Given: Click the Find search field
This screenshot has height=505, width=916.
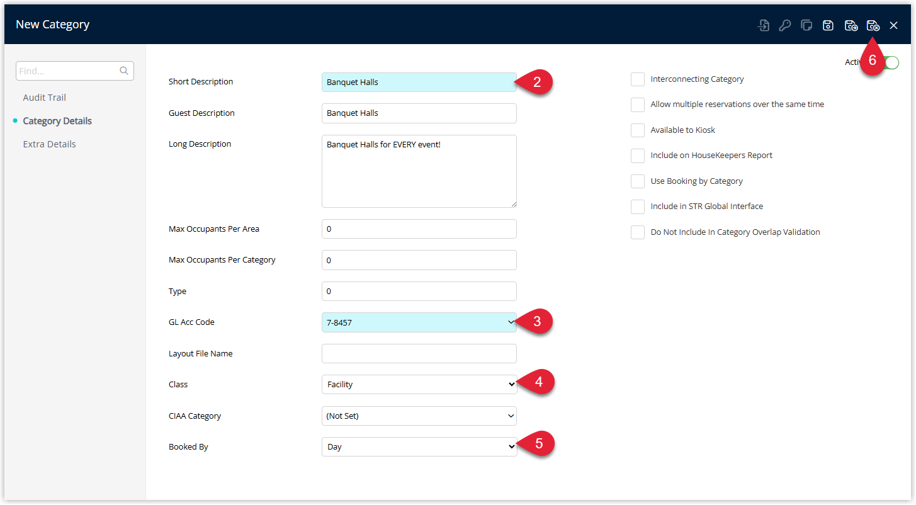Looking at the screenshot, I should click(x=75, y=71).
